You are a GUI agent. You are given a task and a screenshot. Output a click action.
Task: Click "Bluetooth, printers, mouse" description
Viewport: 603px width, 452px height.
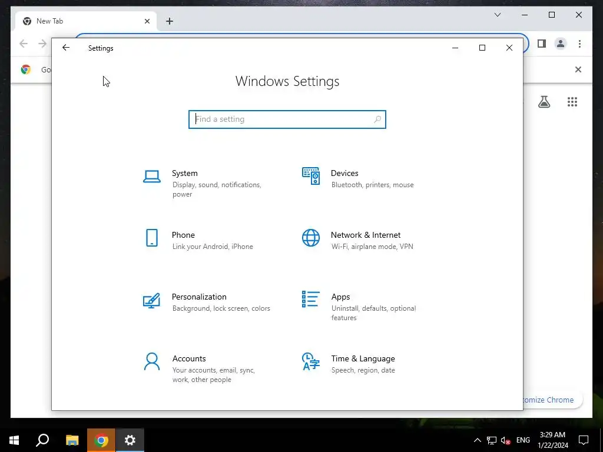tap(373, 185)
